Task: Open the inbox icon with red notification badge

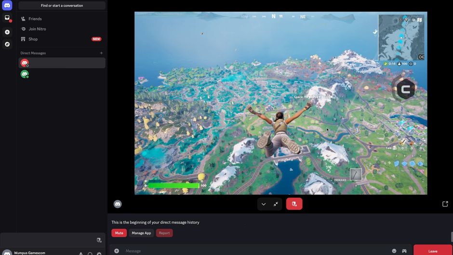Action: (x=7, y=18)
